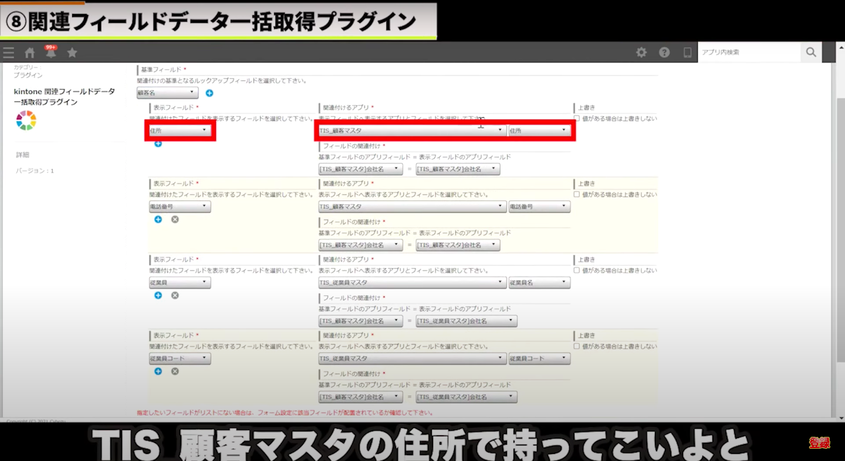
Task: Expand the TIS_従業員マスタ app dropdown for 従業員名
Action: [412, 283]
